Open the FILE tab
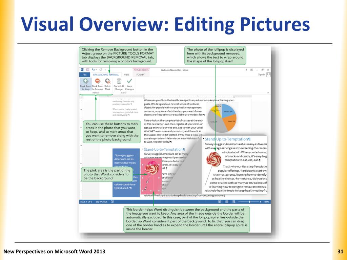This screenshot has width=347, height=260. point(84,75)
